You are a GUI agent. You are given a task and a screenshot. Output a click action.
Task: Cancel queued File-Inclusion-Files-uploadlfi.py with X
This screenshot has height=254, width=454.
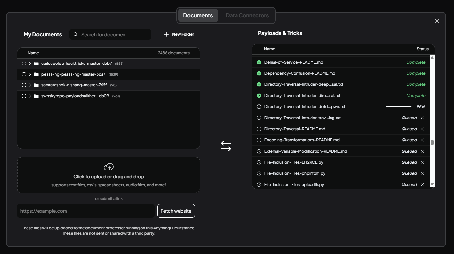(422, 185)
